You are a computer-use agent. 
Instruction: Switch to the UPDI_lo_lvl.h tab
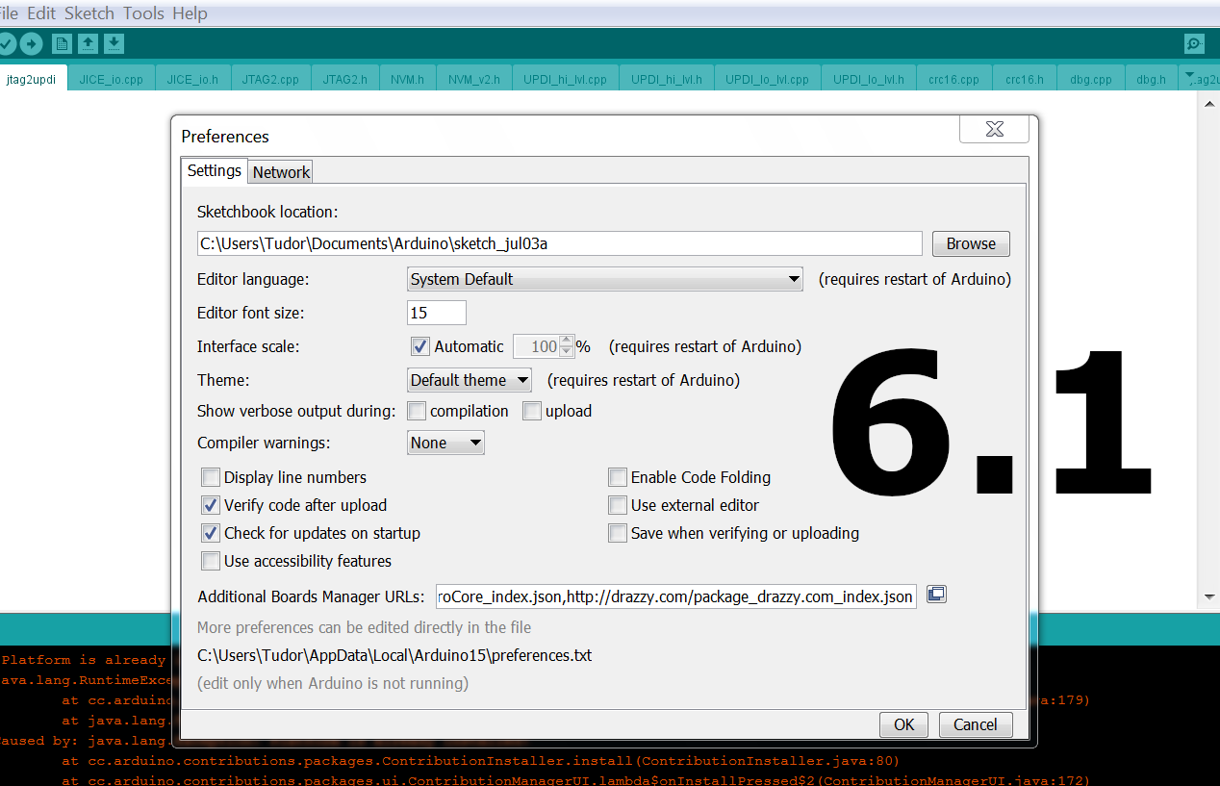point(869,79)
